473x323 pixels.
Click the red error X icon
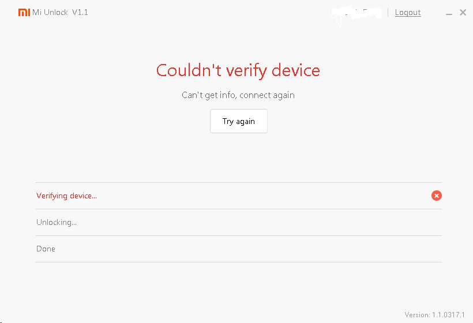coord(437,196)
